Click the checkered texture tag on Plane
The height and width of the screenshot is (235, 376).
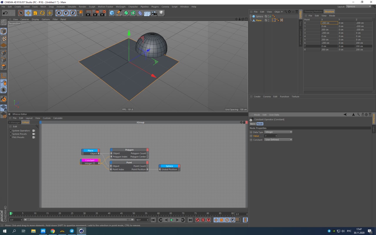click(x=281, y=20)
